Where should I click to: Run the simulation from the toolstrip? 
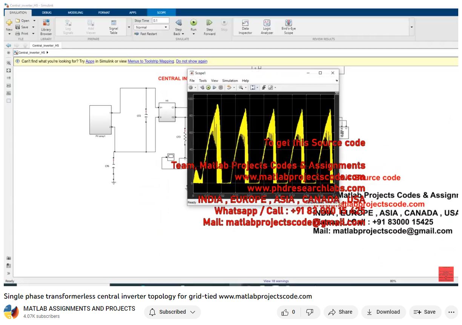pyautogui.click(x=193, y=23)
